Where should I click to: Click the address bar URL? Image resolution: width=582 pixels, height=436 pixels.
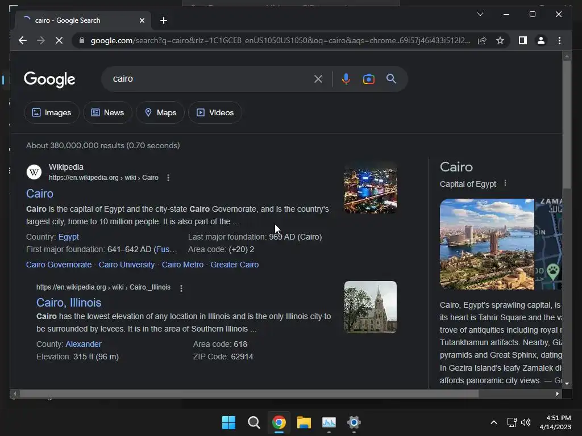280,40
